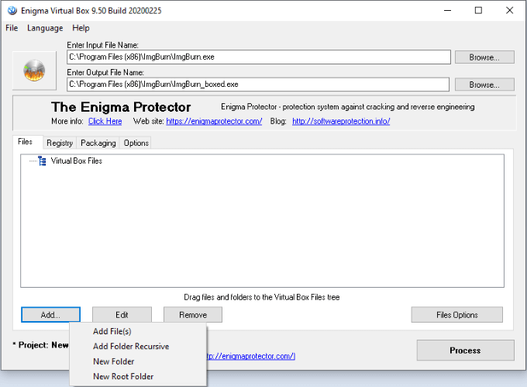Switch to the Options tab
The height and width of the screenshot is (387, 527).
coord(136,143)
